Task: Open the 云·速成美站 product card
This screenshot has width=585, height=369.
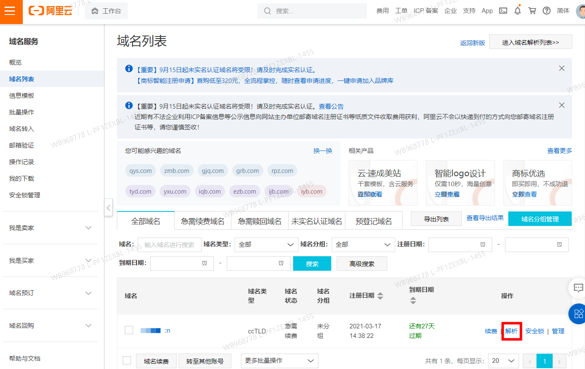Action: [x=383, y=183]
